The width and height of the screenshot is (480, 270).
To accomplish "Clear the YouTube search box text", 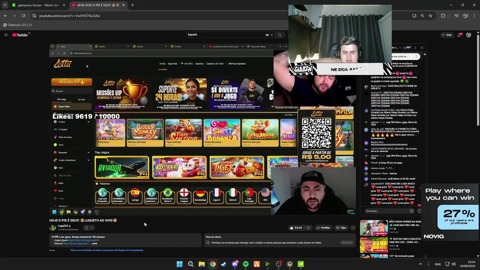I will point(272,35).
